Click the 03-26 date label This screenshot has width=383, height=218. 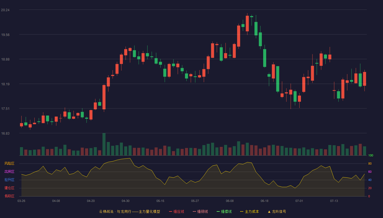click(21, 201)
